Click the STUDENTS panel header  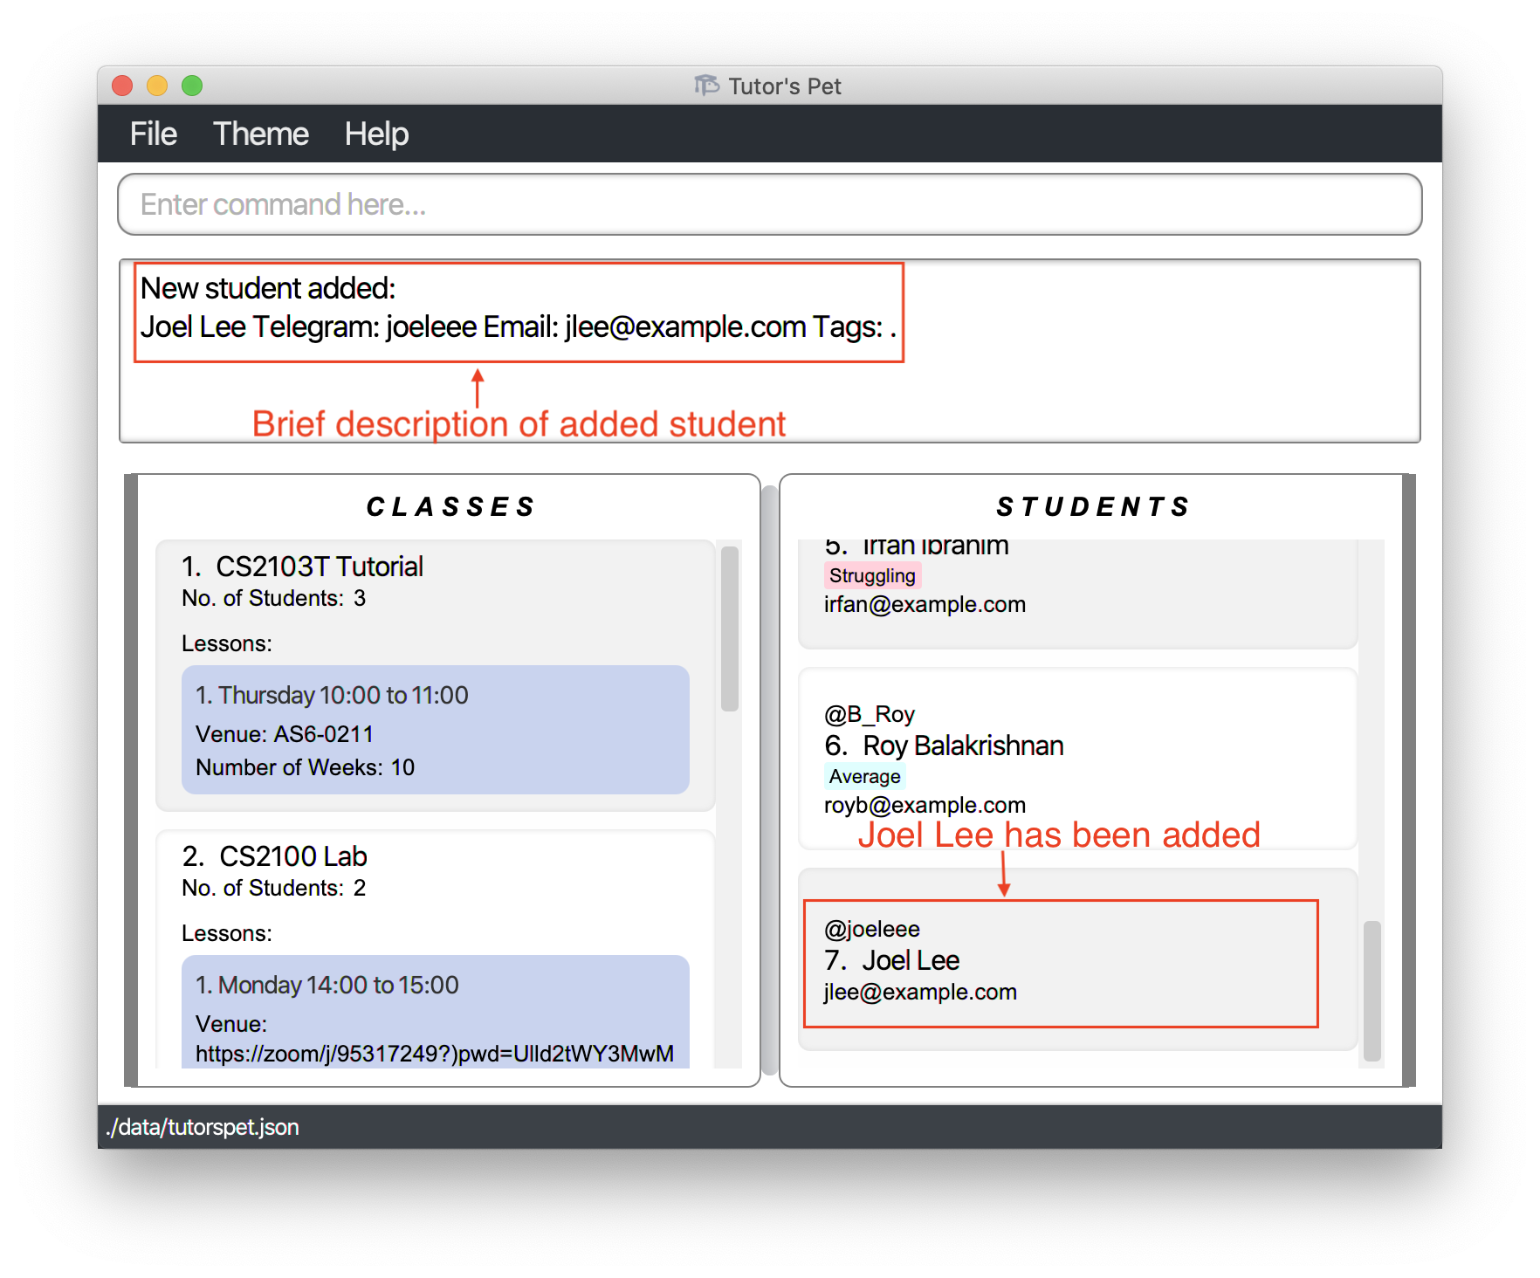(x=1093, y=506)
